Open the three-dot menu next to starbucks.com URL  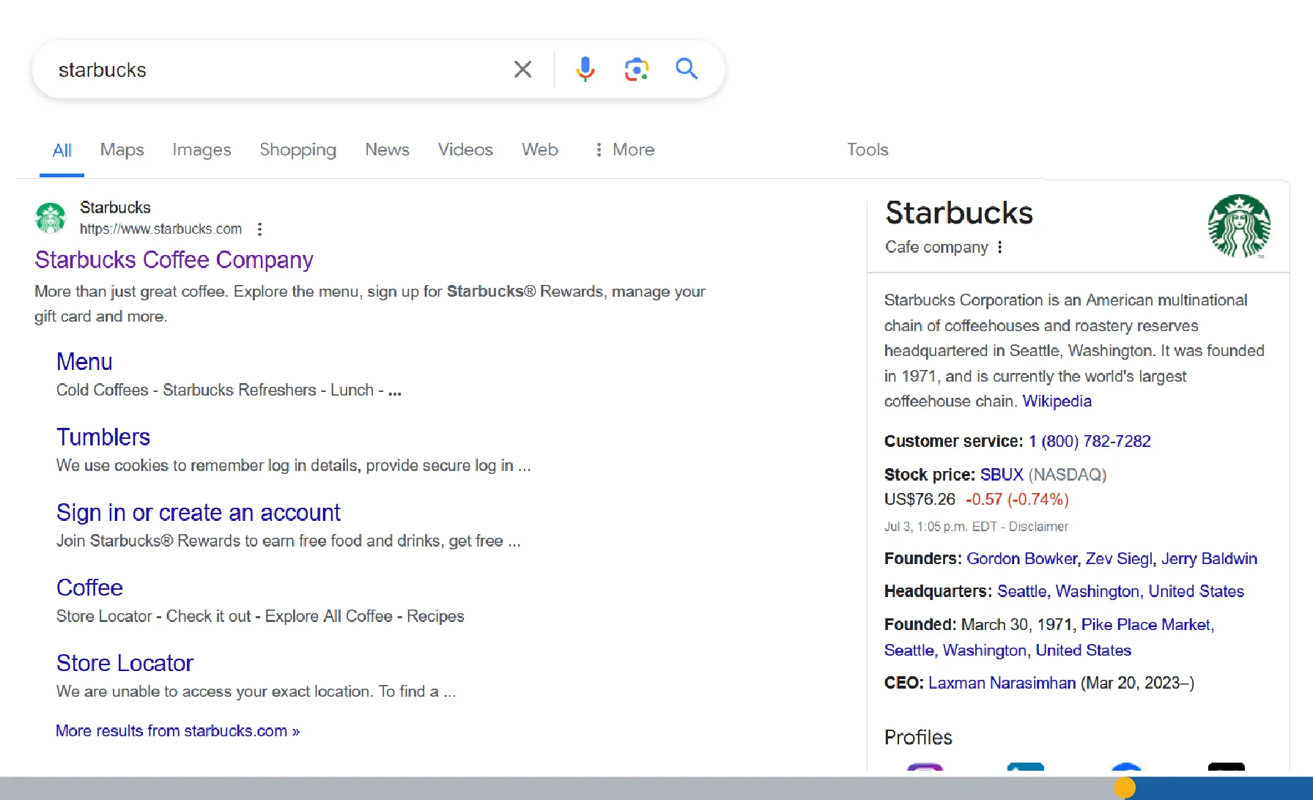pyautogui.click(x=259, y=229)
